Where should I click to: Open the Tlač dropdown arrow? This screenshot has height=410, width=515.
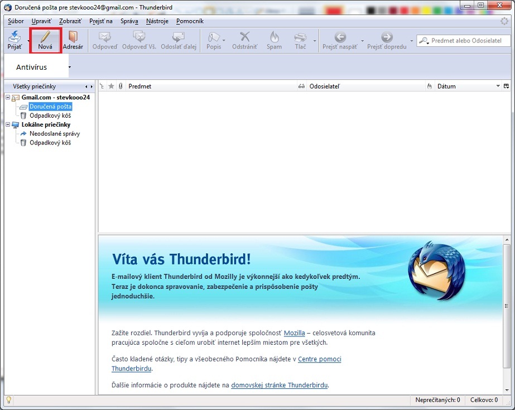click(315, 41)
